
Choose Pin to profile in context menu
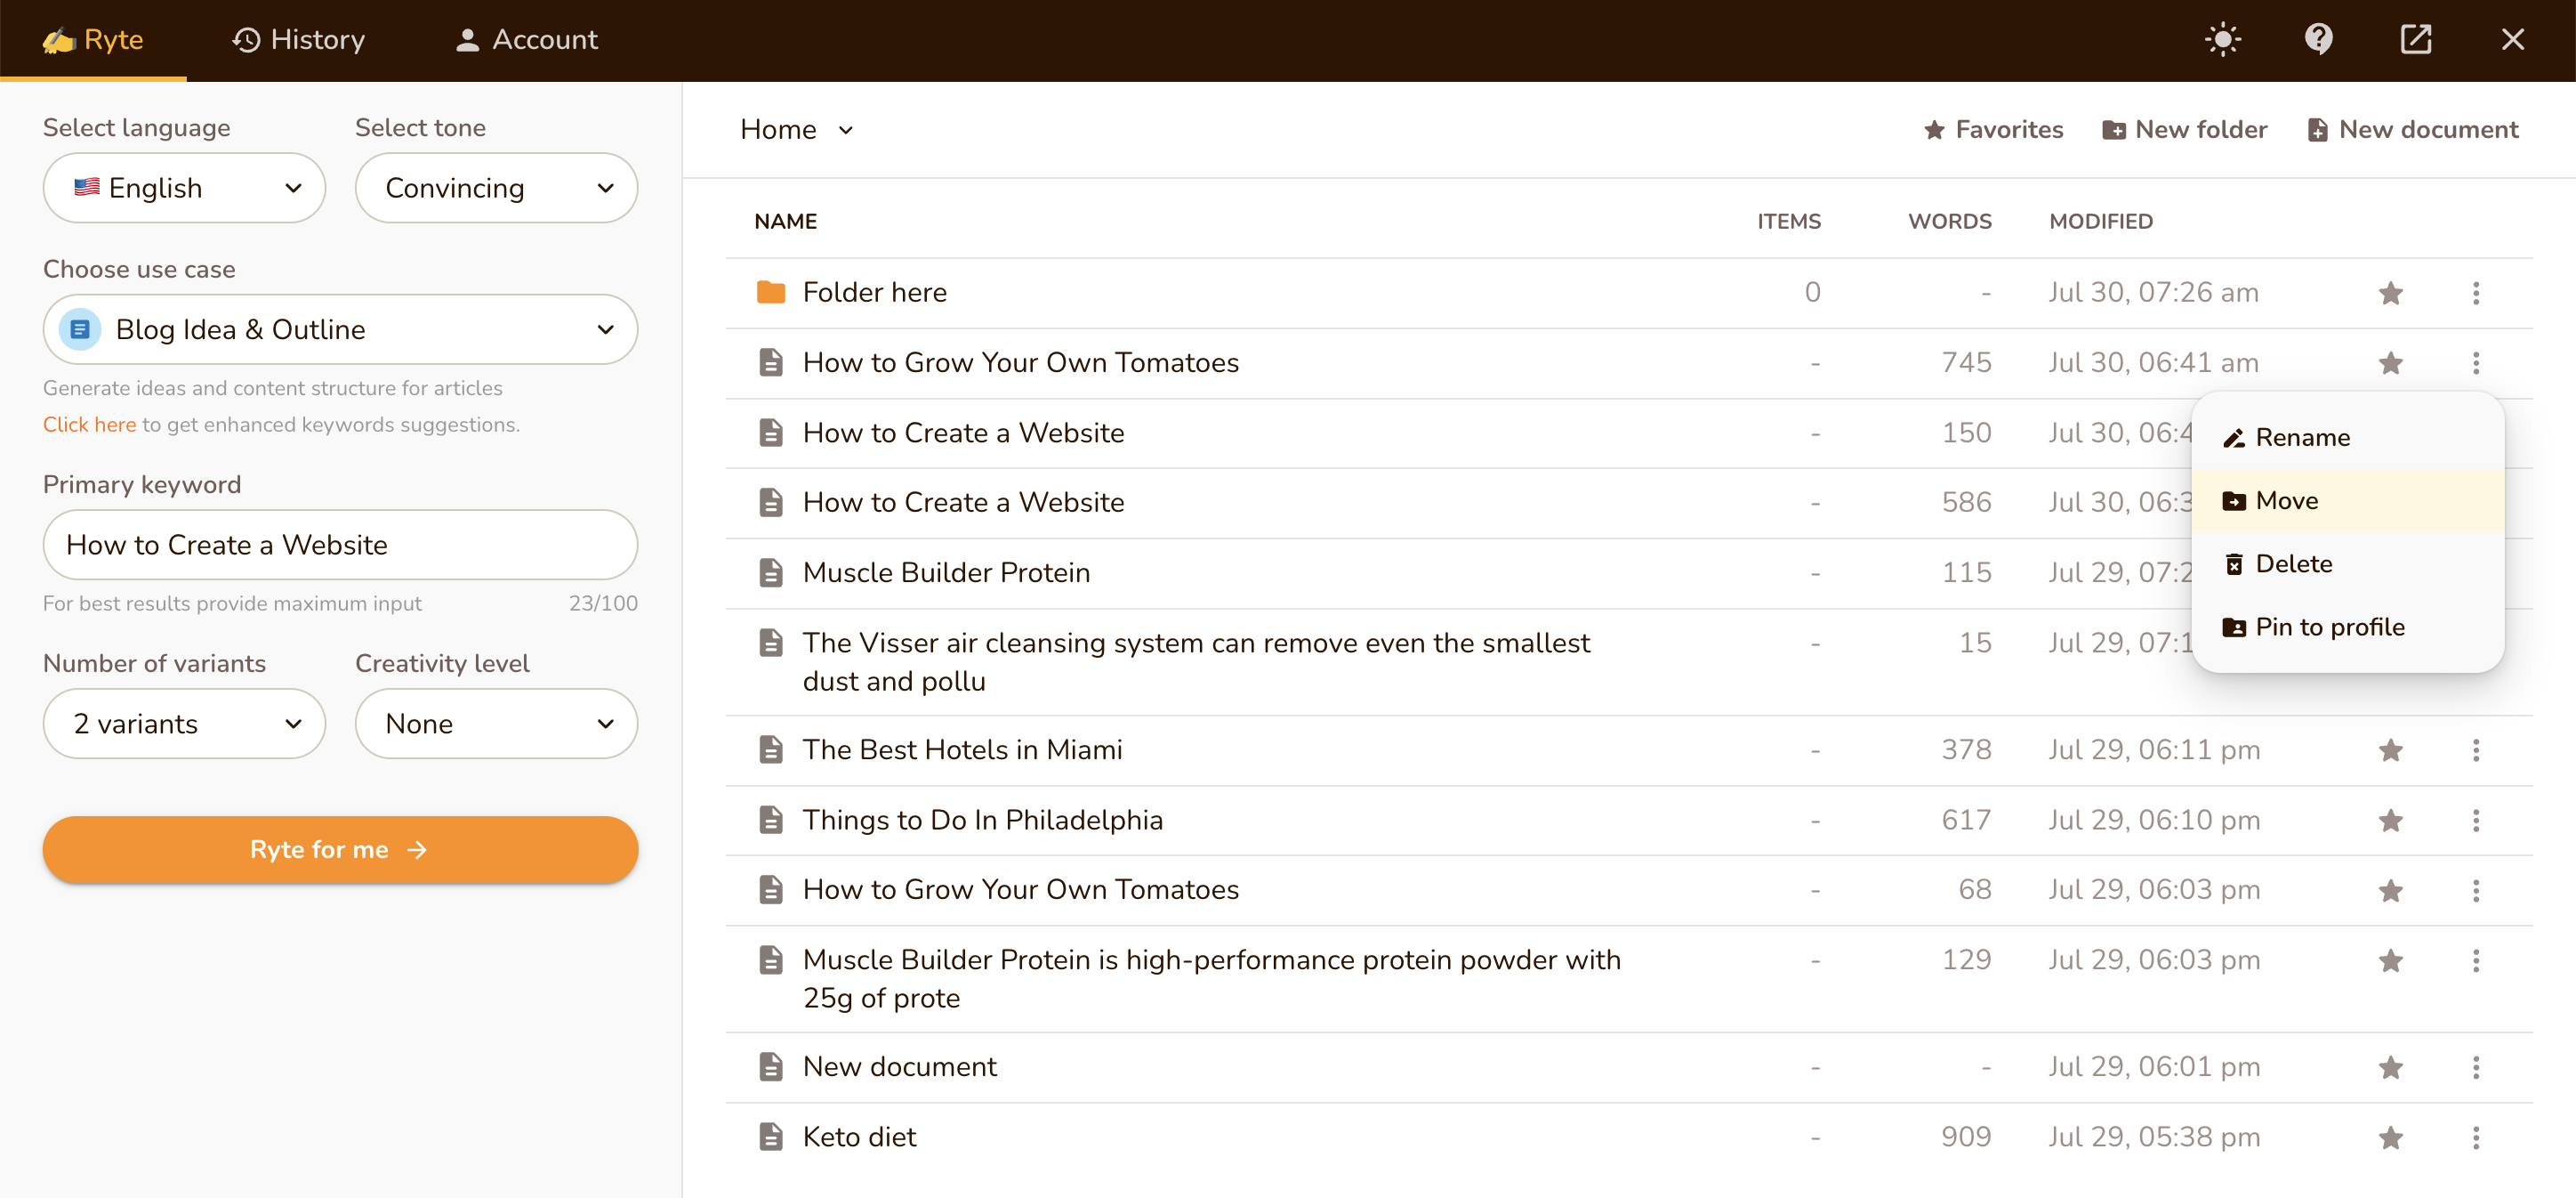click(x=2347, y=627)
